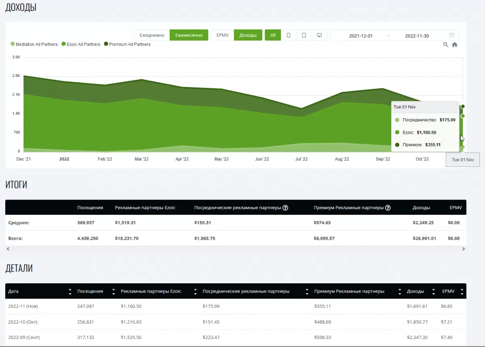Screen dimensions: 485x347
Task: Switch chart to Ежемесячно view
Action: (x=189, y=35)
